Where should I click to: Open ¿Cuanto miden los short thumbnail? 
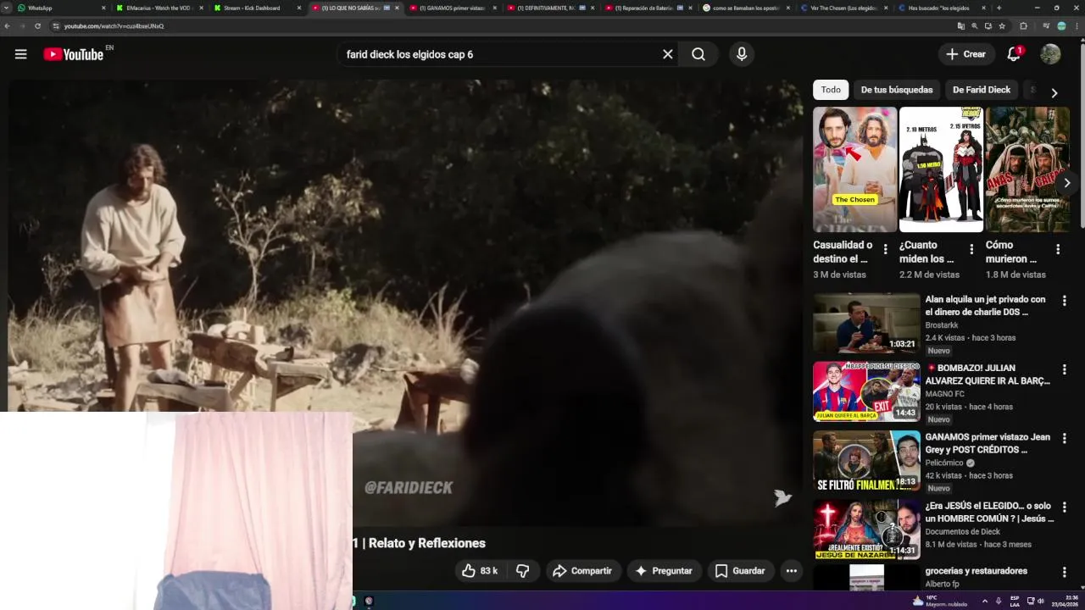point(941,169)
